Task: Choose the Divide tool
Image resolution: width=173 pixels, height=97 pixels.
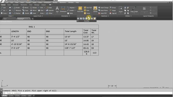Action: point(16,8)
